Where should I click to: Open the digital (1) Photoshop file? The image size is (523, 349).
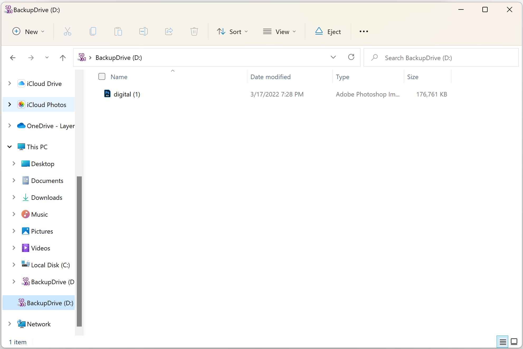click(x=127, y=94)
